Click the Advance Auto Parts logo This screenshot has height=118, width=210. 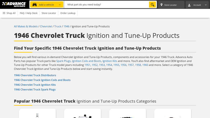click(x=14, y=4)
